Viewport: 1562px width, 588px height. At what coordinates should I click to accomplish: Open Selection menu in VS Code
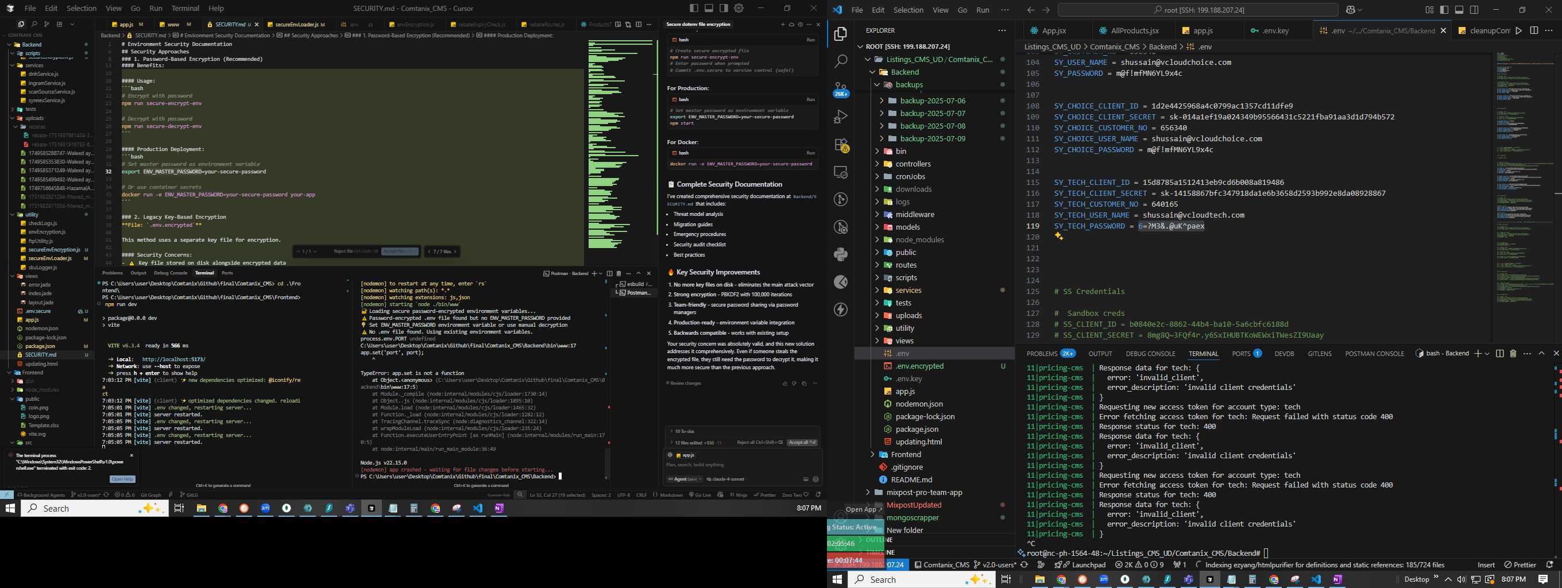(908, 10)
